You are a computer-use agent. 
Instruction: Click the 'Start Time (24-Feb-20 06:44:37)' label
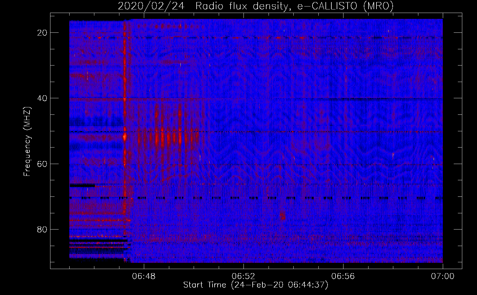[256, 285]
